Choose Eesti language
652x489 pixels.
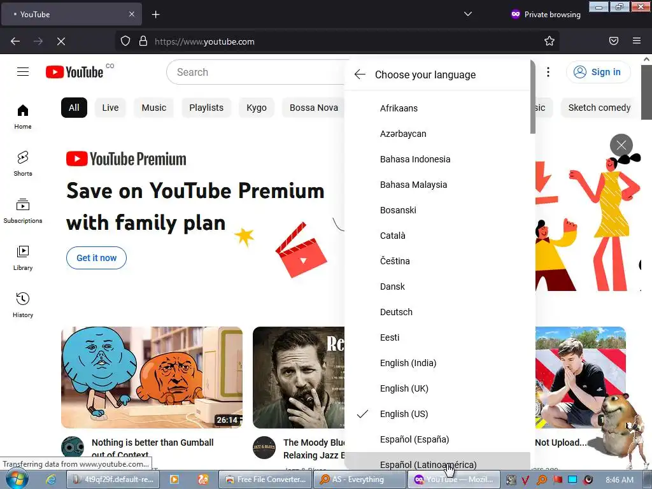(x=437, y=337)
